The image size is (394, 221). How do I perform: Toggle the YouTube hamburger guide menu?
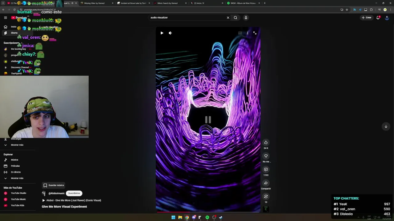(x=6, y=17)
